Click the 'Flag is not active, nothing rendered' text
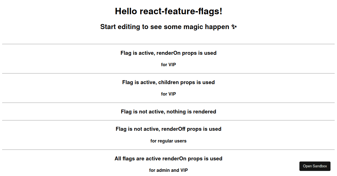This screenshot has height=176, width=337. (x=168, y=111)
